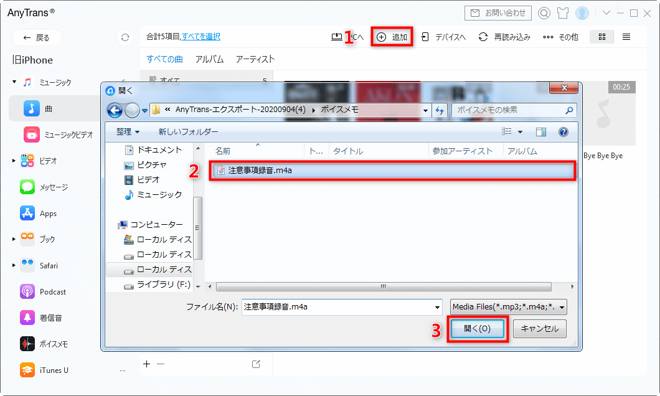
Task: Open 着信音 ringtones in sidebar
Action: [41, 318]
